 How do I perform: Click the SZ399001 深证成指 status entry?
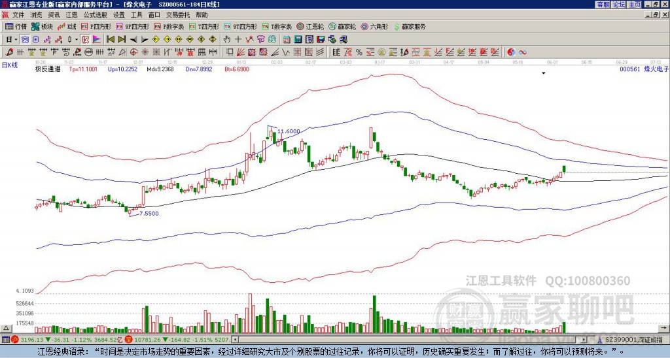(x=633, y=340)
